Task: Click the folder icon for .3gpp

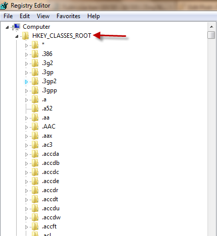Action: pyautogui.click(x=35, y=90)
